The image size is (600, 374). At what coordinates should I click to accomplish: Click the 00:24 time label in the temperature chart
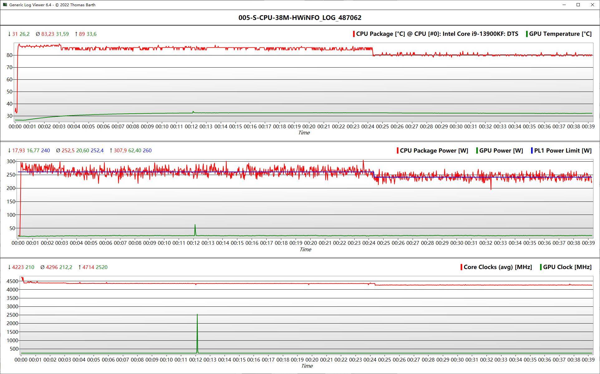[x=368, y=126]
